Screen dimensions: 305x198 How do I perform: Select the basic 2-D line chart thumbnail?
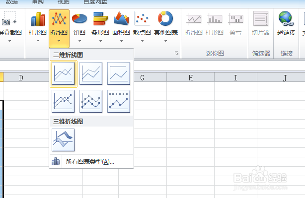[63, 73]
